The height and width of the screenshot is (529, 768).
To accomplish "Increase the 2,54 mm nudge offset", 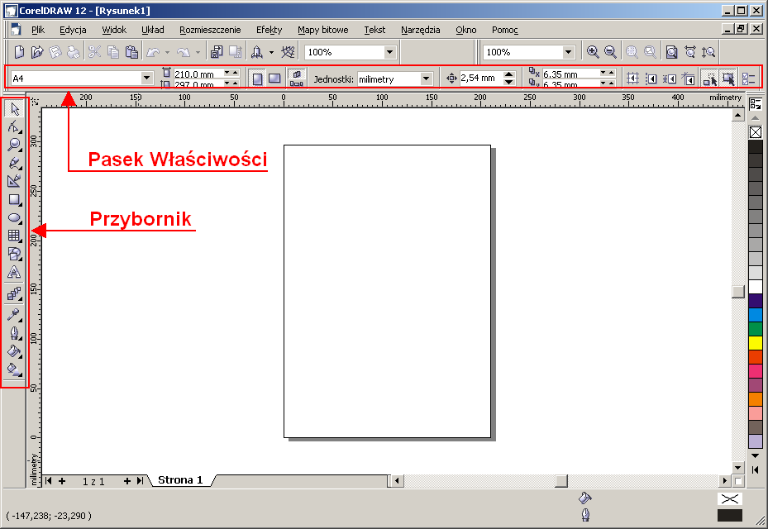I will coord(509,74).
